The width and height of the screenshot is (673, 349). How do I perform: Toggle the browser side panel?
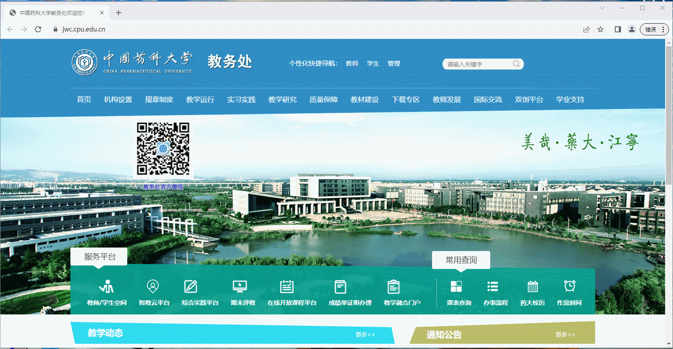tap(617, 29)
